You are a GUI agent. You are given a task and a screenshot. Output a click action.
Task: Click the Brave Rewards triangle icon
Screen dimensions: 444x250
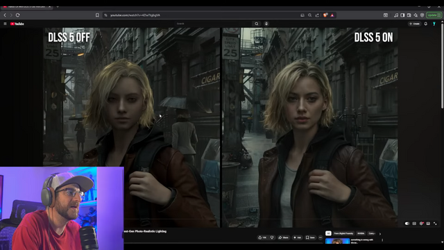(332, 15)
